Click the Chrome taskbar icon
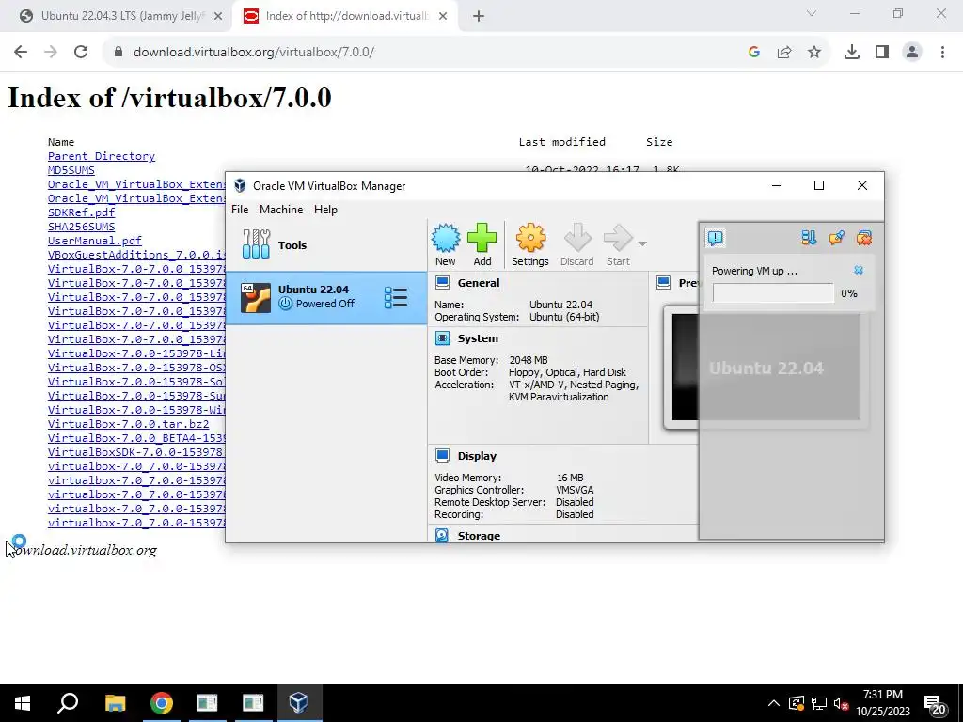This screenshot has width=963, height=722. [x=162, y=703]
